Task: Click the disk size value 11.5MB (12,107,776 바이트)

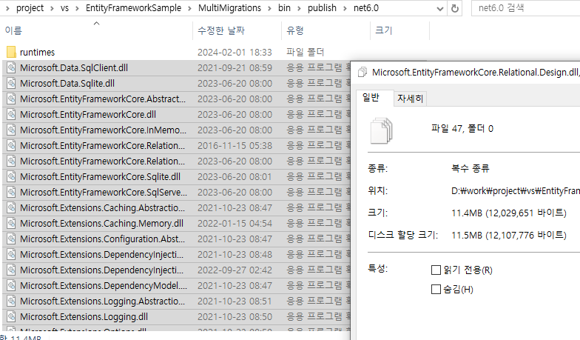Action: 509,236
